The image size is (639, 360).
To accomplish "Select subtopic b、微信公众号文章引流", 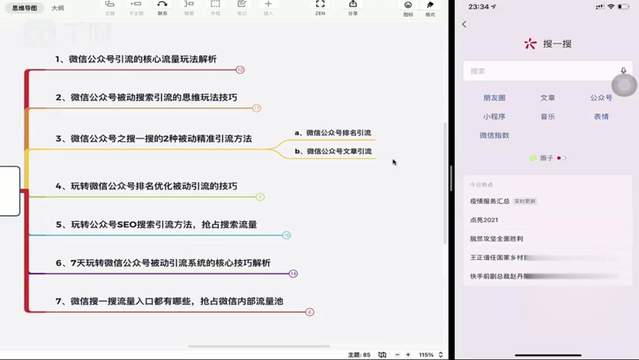I will click(x=333, y=151).
